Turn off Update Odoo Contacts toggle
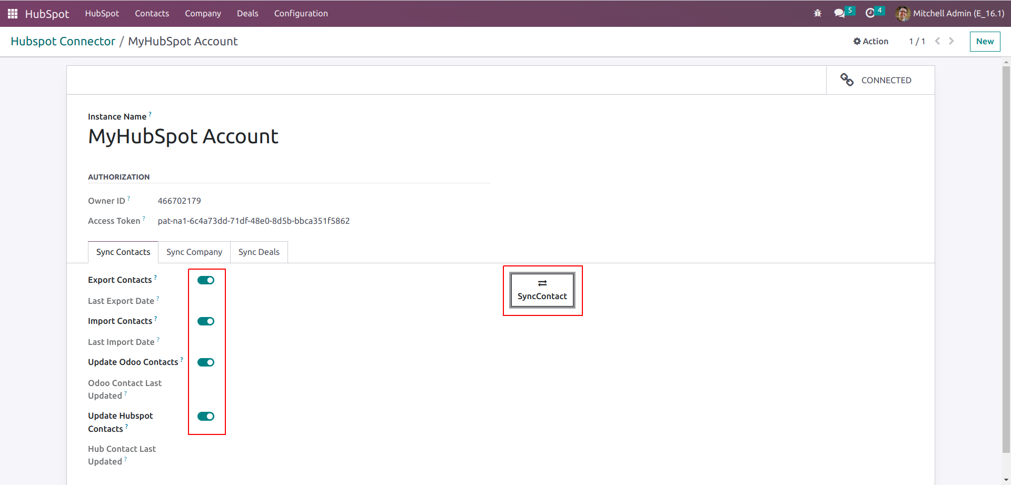The image size is (1011, 485). click(206, 362)
